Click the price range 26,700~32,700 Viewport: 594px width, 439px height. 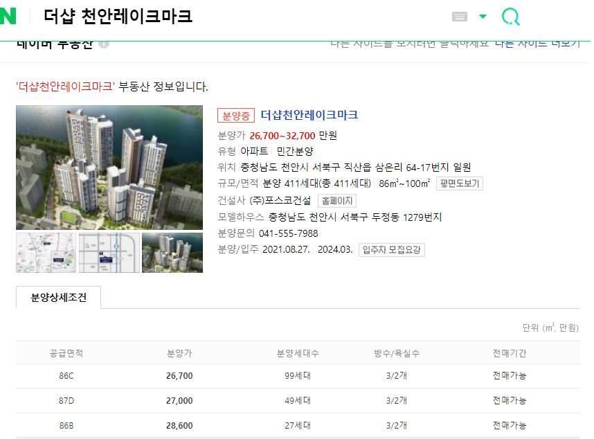pos(282,136)
